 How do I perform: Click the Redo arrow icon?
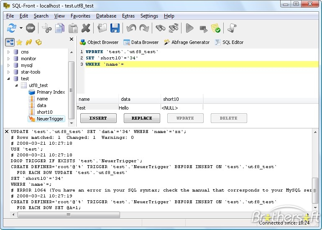[x=144, y=28]
